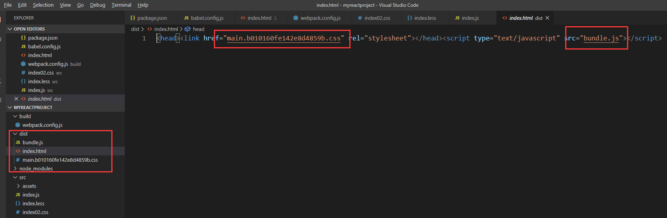The height and width of the screenshot is (218, 667).
Task: Open the View menu
Action: [x=65, y=5]
